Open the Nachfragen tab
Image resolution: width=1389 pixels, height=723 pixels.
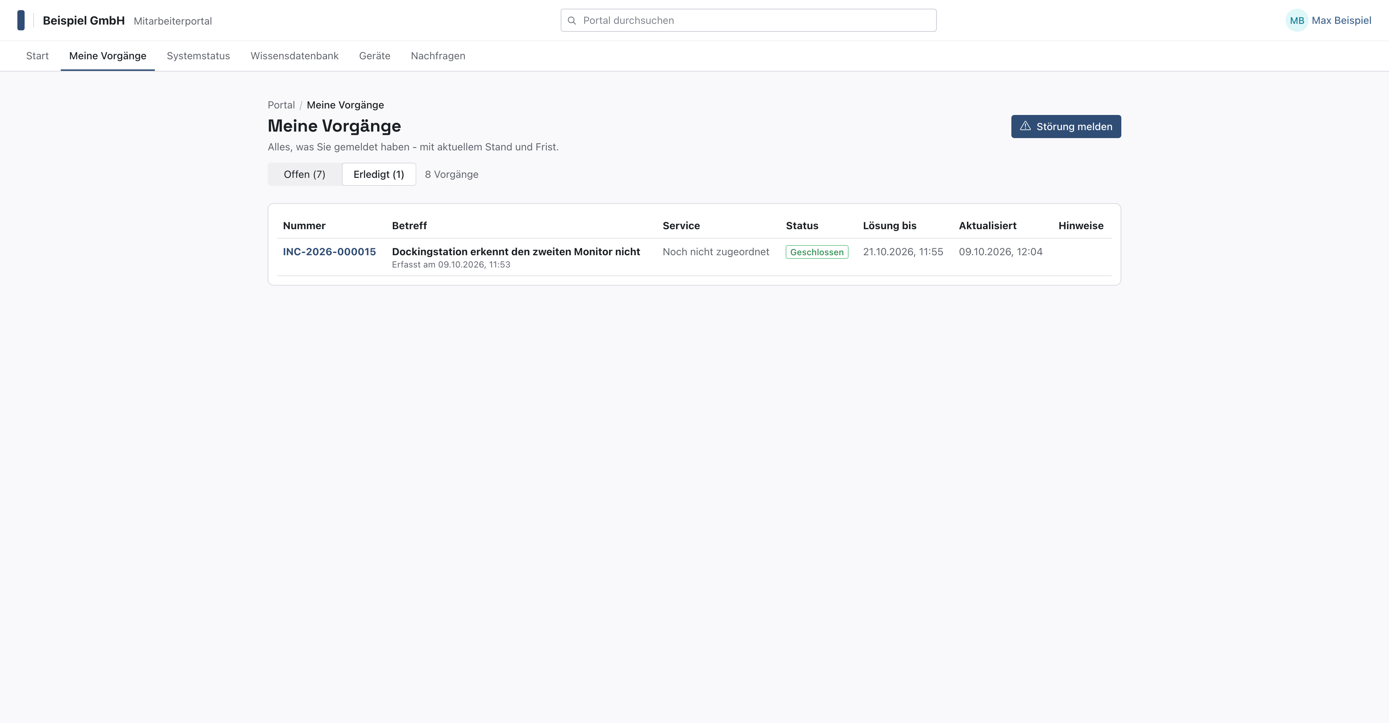[x=438, y=56]
